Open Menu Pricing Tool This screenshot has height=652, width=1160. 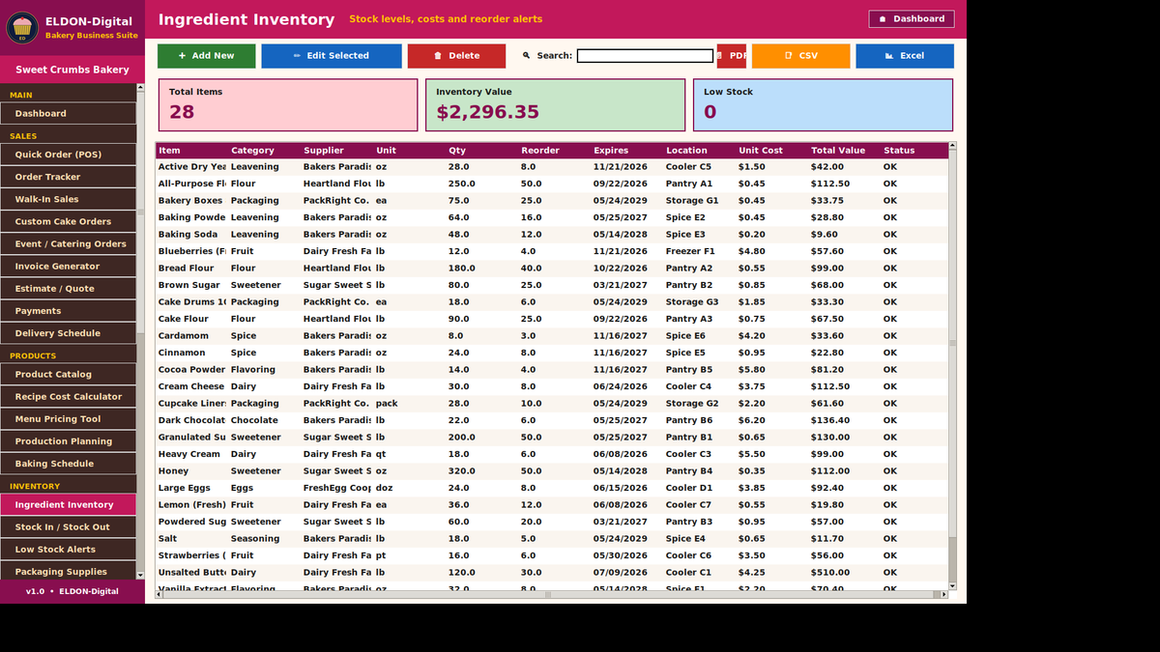point(68,419)
